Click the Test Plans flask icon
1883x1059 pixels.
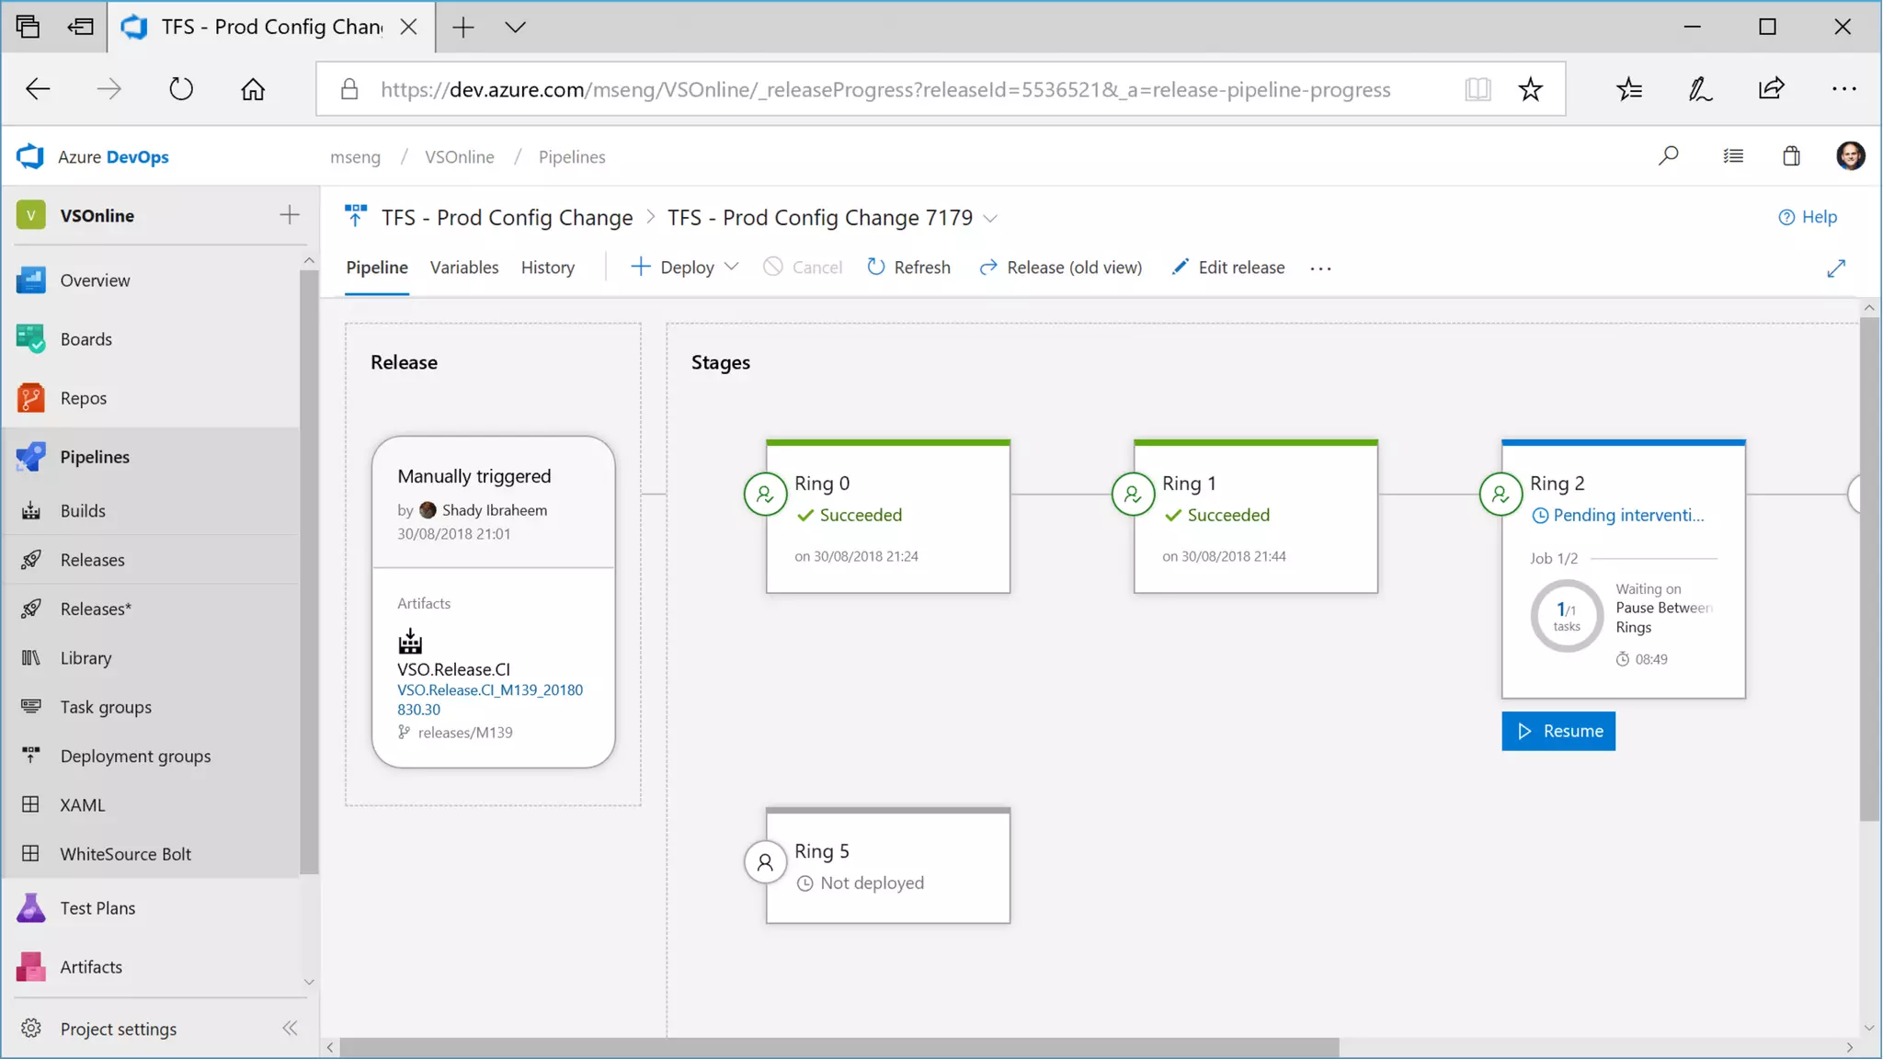(30, 908)
